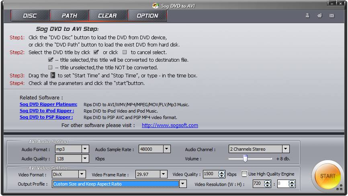Expand the Audio Quality dropdown

pyautogui.click(x=85, y=158)
